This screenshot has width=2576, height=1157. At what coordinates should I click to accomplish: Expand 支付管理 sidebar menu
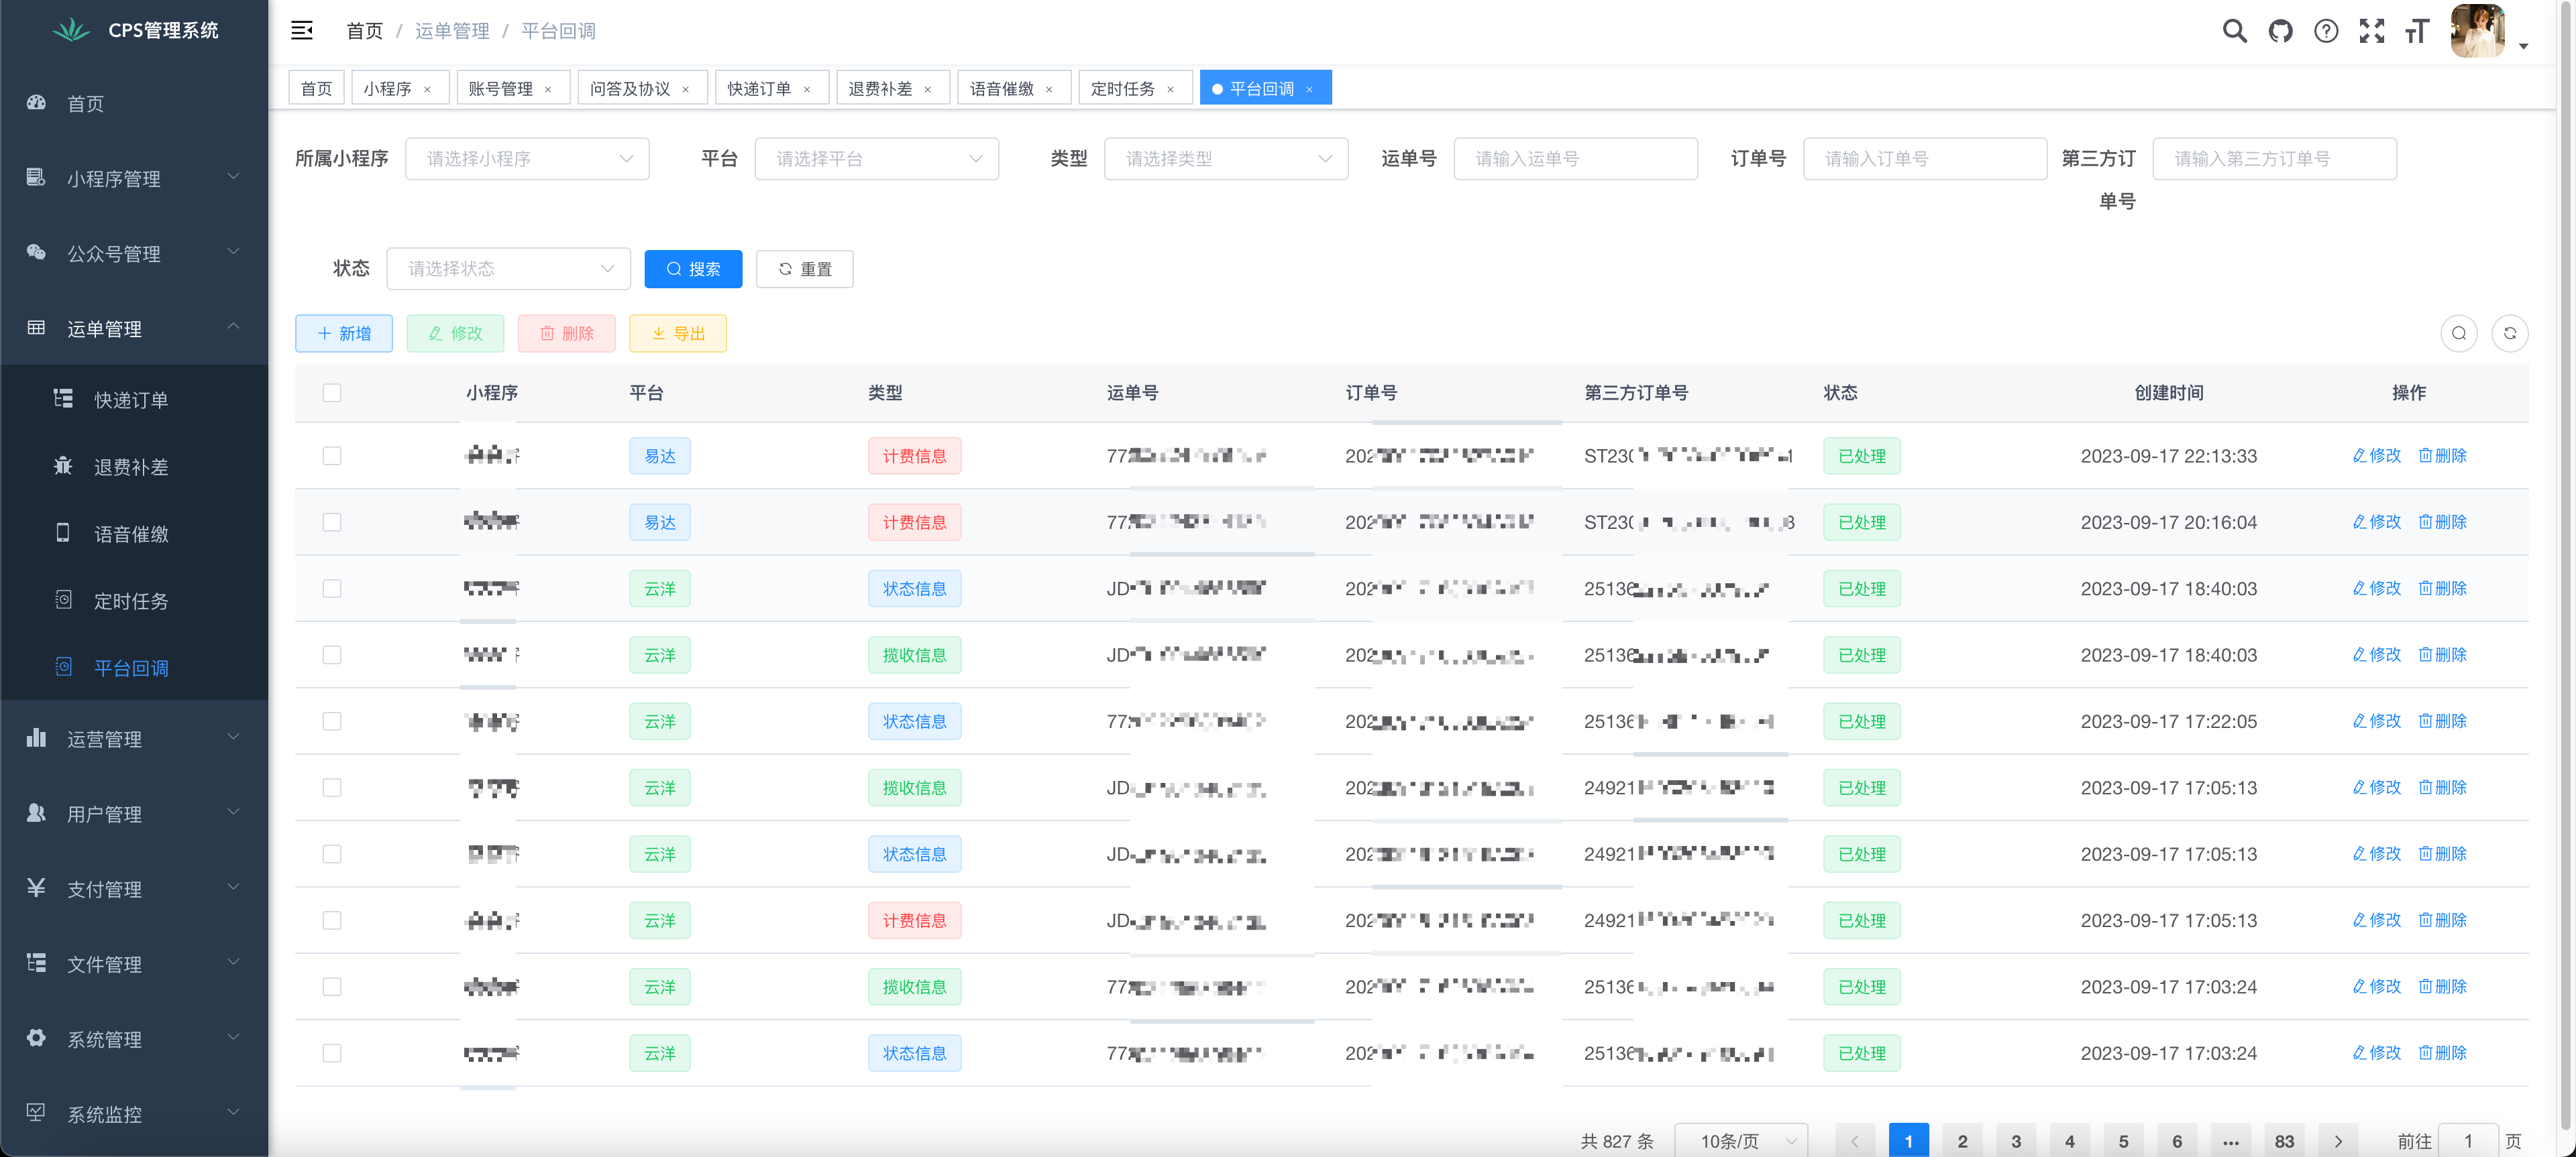[134, 888]
